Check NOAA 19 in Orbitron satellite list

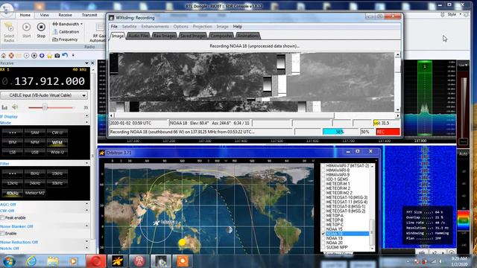tap(323, 238)
